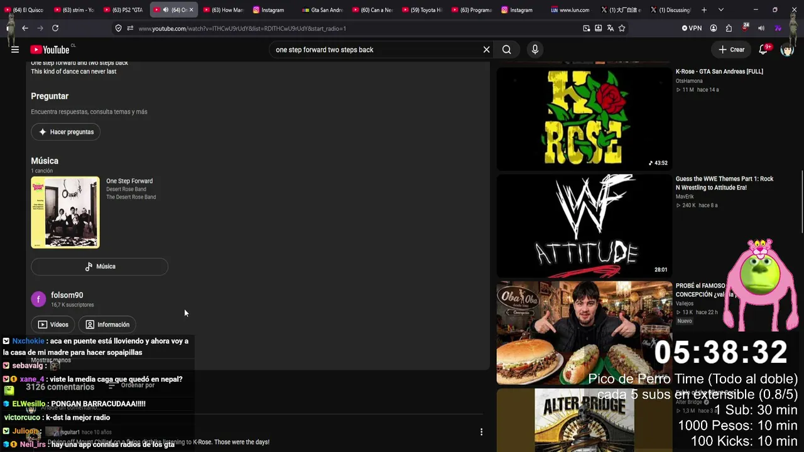Open the Alter Bridge video thumbnail
Screen dimensions: 804x452
pos(584,420)
